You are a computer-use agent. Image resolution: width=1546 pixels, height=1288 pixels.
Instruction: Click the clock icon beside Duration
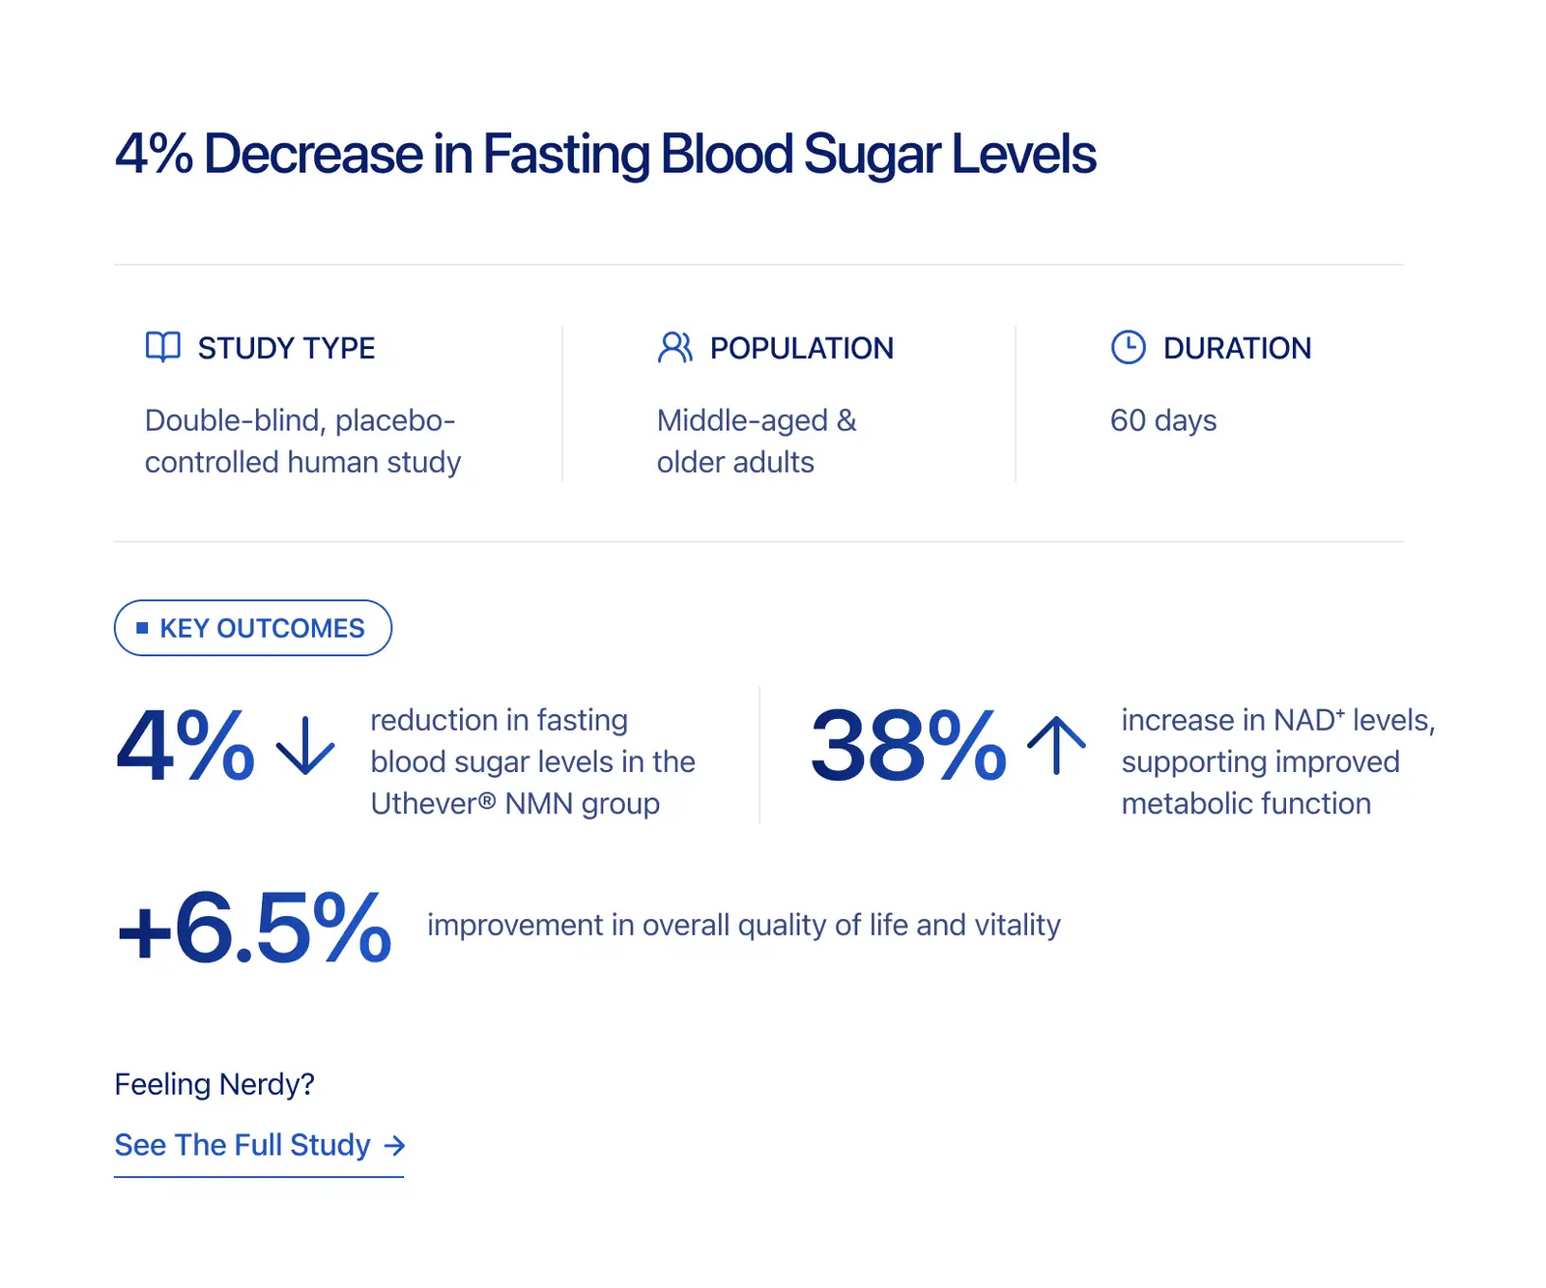coord(1128,347)
